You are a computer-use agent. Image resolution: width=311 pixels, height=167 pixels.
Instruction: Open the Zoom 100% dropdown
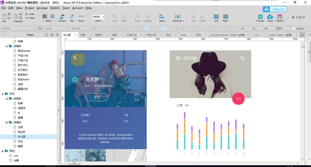click(98, 17)
